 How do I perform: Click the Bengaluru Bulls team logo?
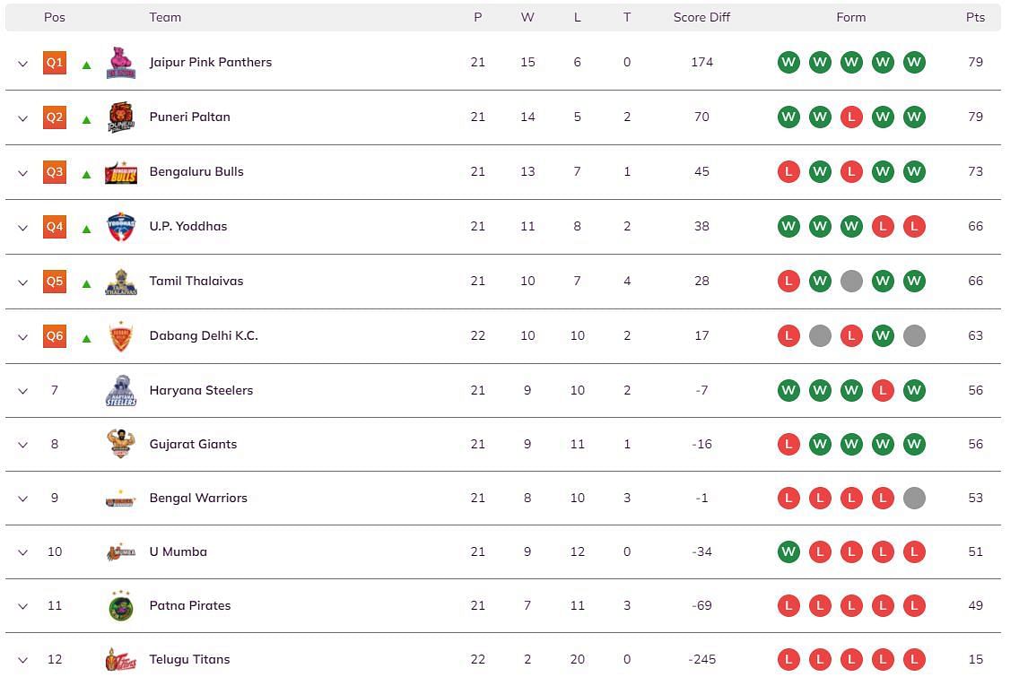121,172
